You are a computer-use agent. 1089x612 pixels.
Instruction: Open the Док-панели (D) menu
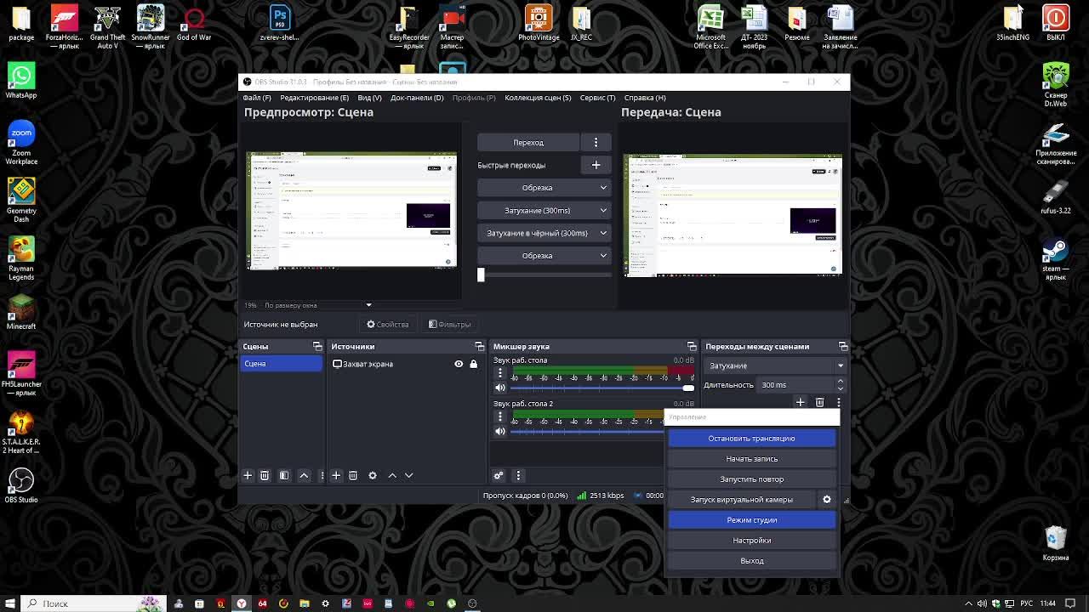[x=417, y=98]
